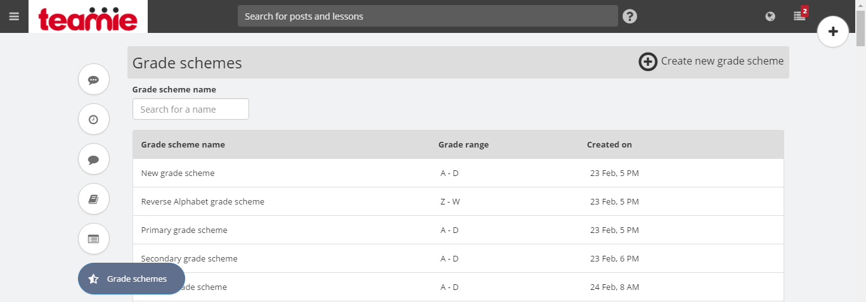Open the book sidebar icon
The width and height of the screenshot is (866, 302).
[94, 199]
